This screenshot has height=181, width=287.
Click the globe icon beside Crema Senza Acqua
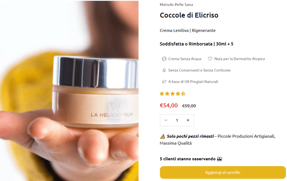(x=164, y=59)
